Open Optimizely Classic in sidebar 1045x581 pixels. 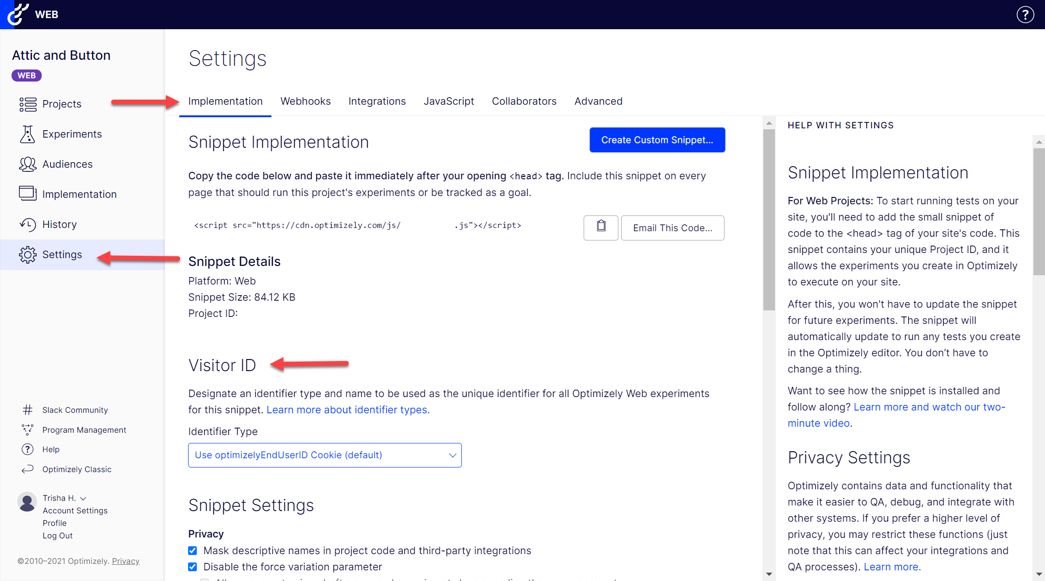tap(77, 469)
